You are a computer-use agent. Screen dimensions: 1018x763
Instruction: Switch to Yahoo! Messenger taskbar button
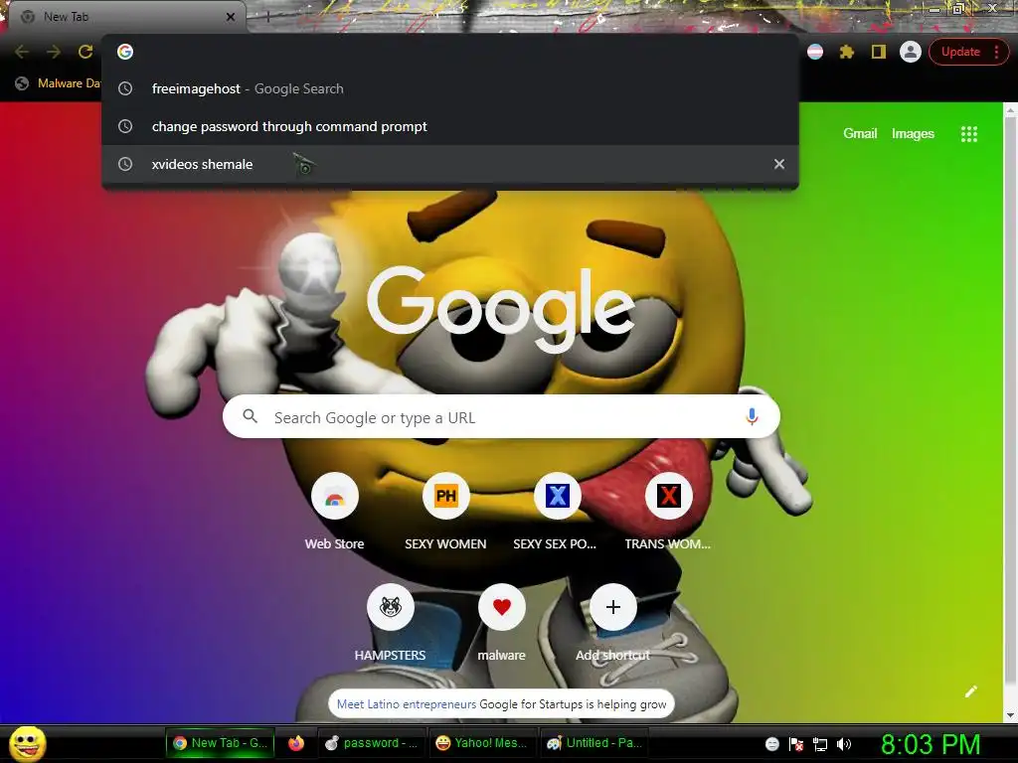tap(482, 743)
